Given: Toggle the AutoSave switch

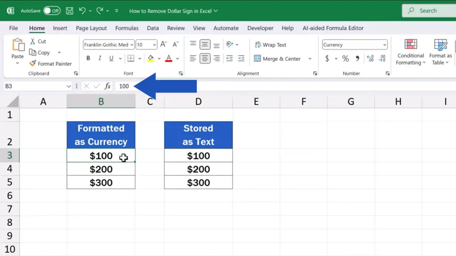Looking at the screenshot, I should pyautogui.click(x=52, y=11).
